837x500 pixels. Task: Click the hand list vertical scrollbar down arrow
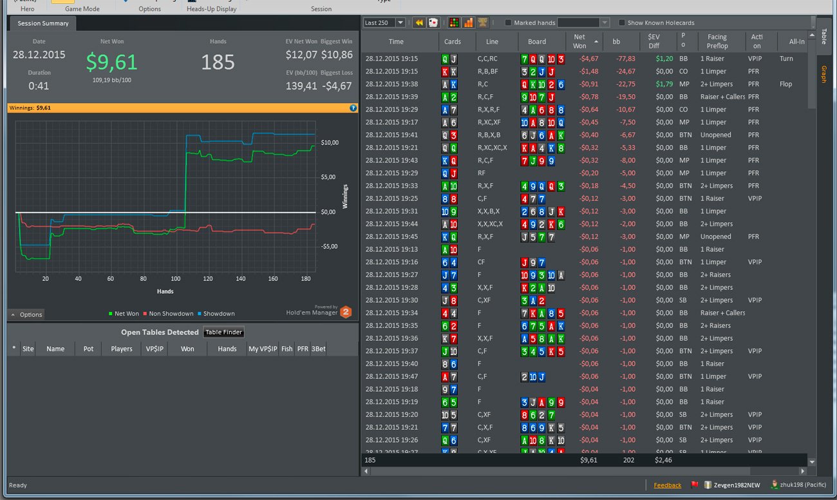[812, 462]
